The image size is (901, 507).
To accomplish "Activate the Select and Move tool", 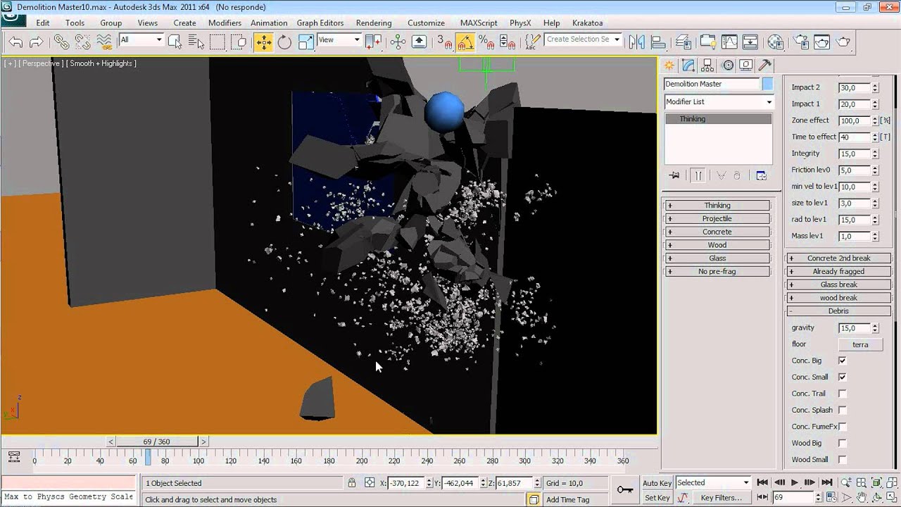I will click(263, 42).
